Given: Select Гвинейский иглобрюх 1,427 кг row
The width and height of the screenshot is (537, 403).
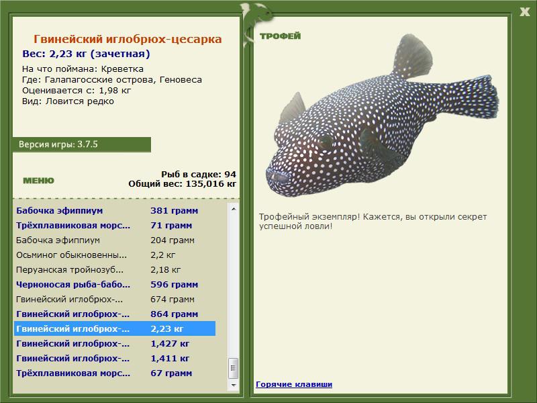Looking at the screenshot, I should pyautogui.click(x=115, y=343).
